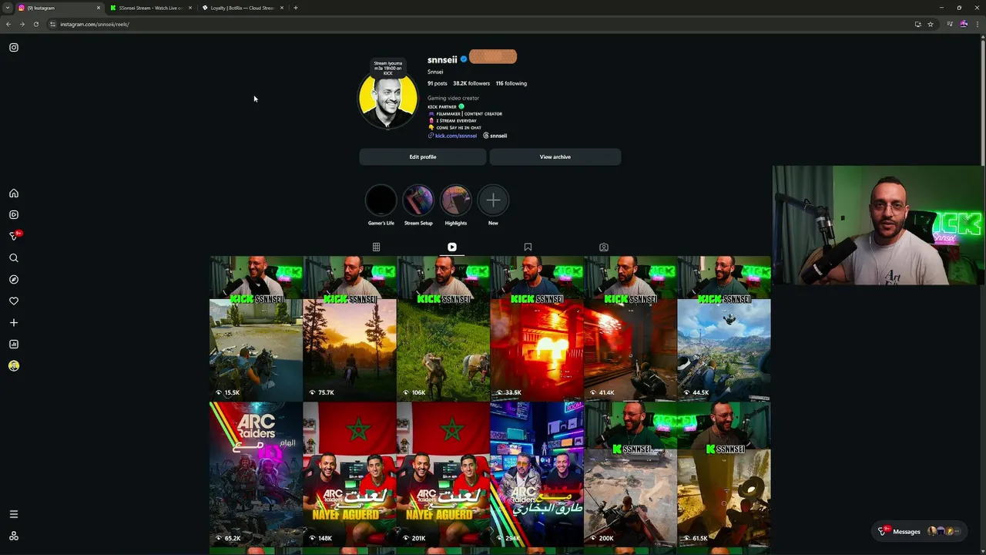Viewport: 986px width, 555px height.
Task: View the 116 following list
Action: (x=511, y=83)
